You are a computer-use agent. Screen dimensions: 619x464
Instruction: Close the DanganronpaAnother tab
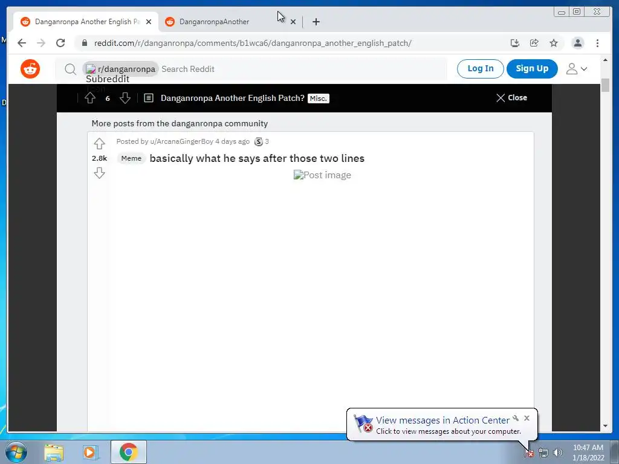coord(293,22)
